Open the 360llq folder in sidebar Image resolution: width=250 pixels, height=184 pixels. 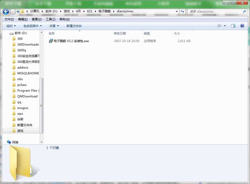pyautogui.click(x=21, y=50)
